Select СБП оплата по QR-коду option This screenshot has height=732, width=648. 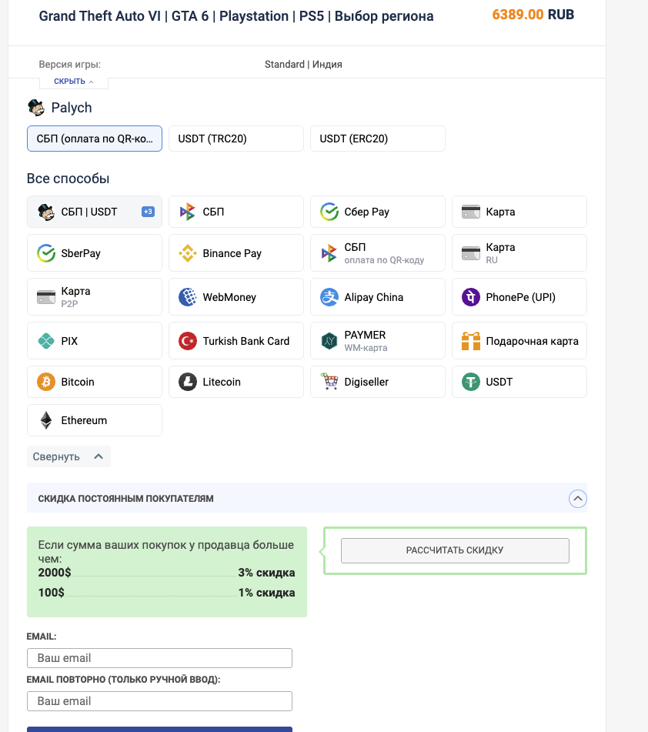[378, 253]
